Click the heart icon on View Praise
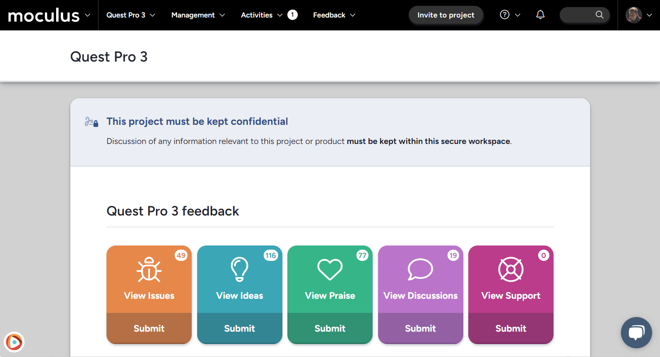The width and height of the screenshot is (660, 357). coord(330,270)
